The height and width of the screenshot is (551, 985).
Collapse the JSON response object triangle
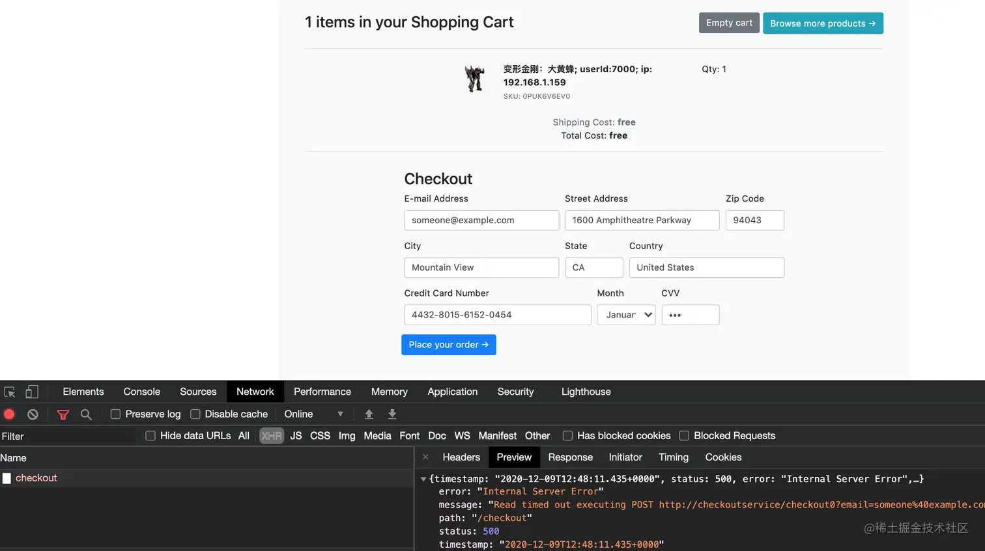click(423, 479)
